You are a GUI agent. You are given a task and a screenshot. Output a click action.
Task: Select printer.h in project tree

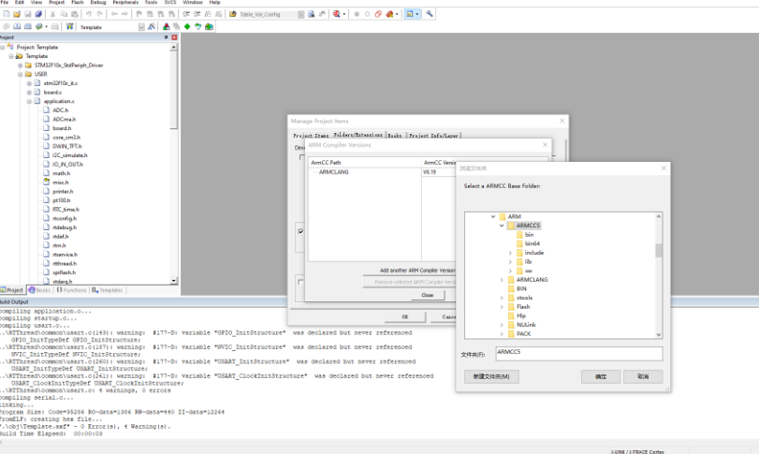tap(63, 191)
